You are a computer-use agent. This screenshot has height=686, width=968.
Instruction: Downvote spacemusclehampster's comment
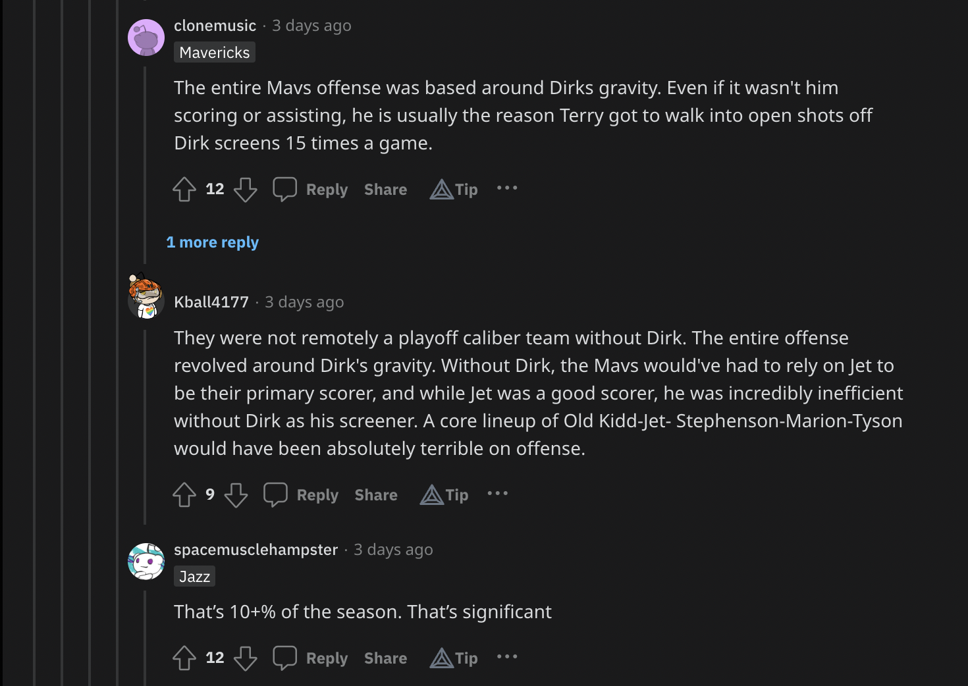tap(246, 658)
